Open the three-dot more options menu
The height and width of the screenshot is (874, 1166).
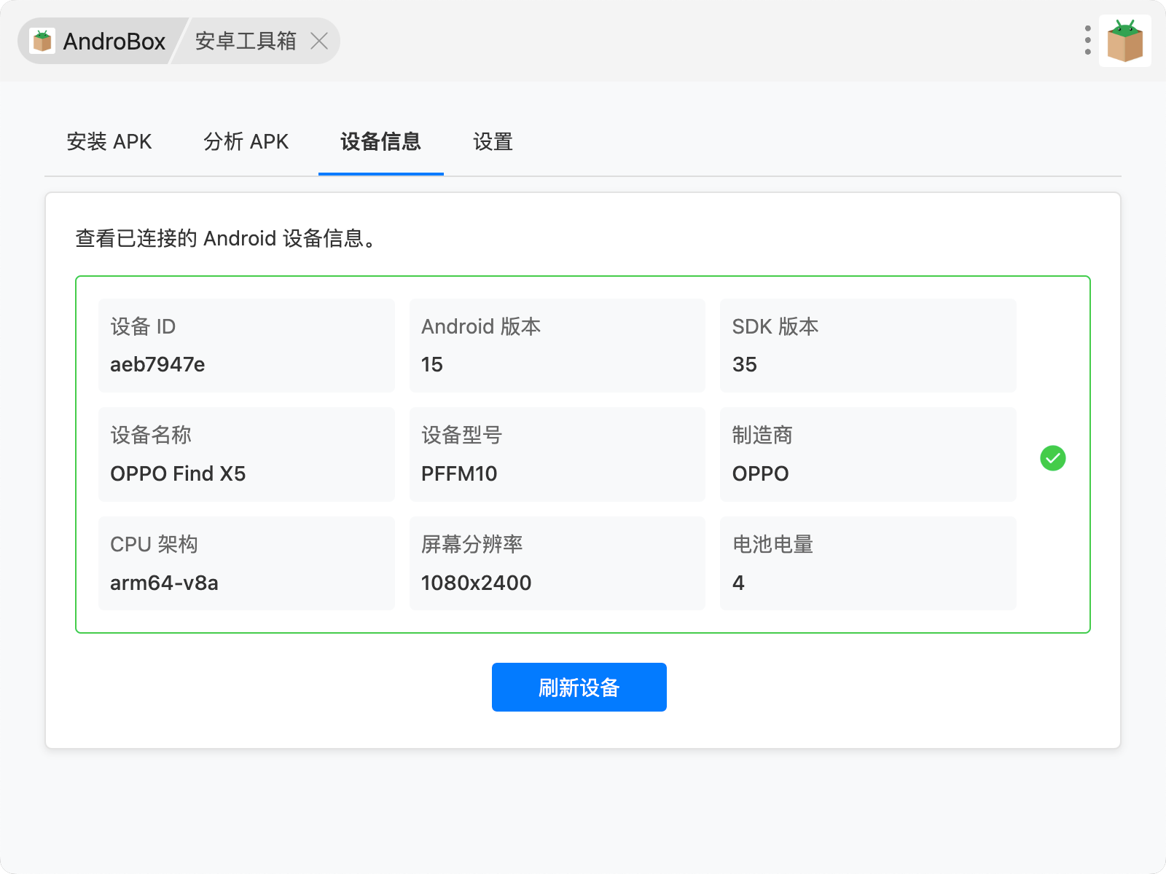pyautogui.click(x=1087, y=41)
